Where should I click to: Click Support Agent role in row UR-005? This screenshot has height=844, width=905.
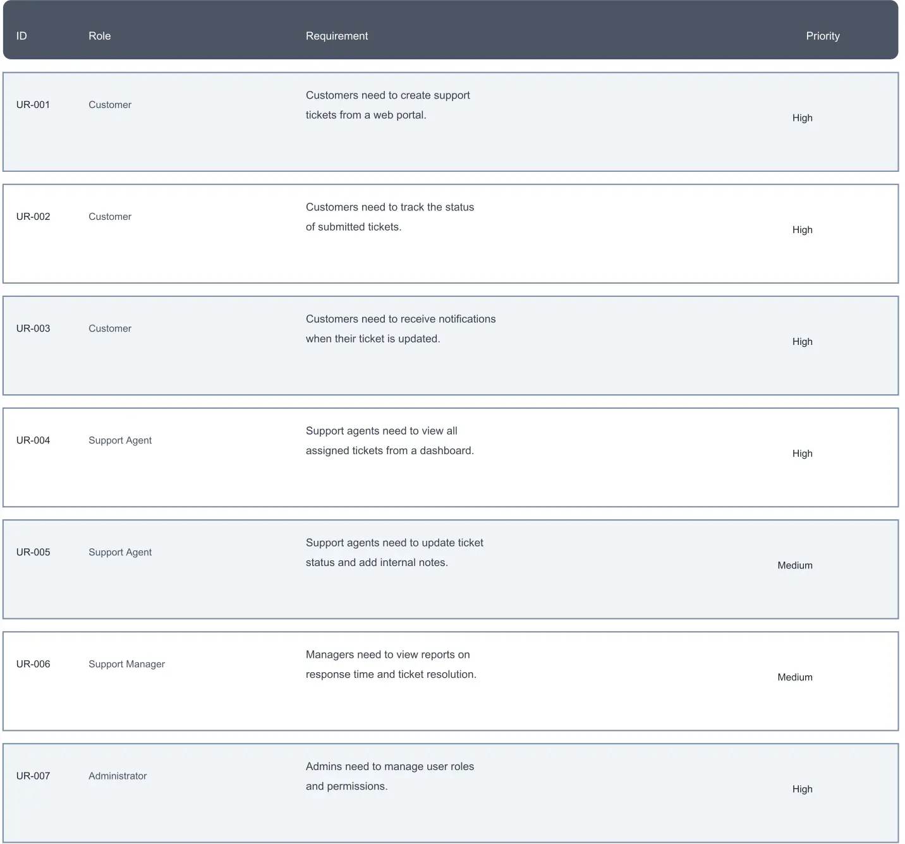coord(120,552)
